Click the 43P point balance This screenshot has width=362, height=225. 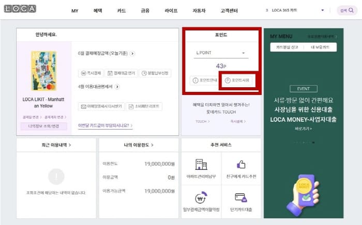221,66
